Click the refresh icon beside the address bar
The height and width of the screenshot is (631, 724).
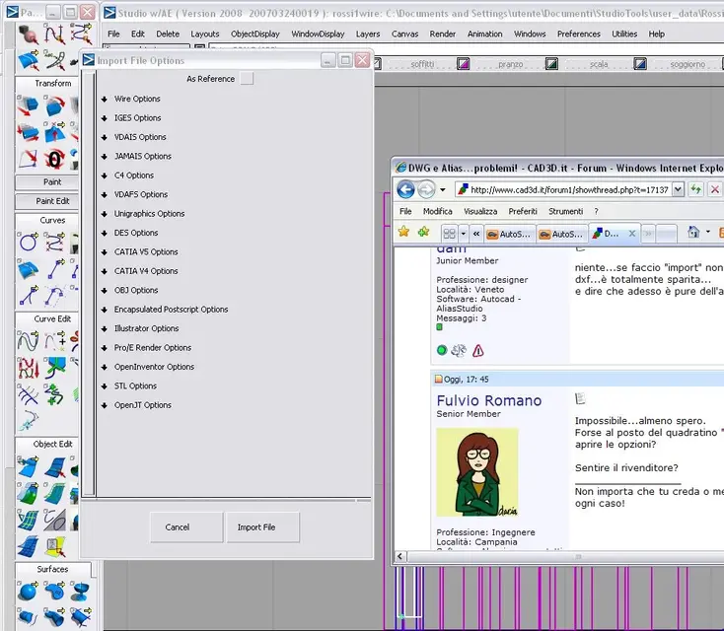tap(695, 189)
